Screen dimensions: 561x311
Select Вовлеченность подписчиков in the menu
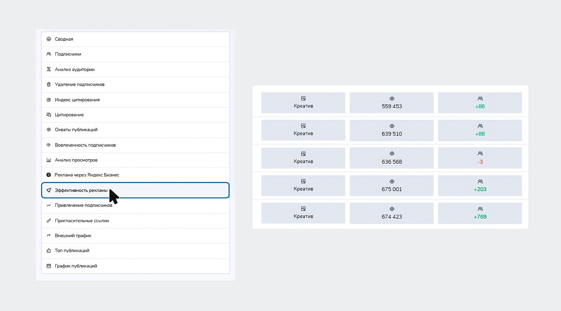click(85, 145)
